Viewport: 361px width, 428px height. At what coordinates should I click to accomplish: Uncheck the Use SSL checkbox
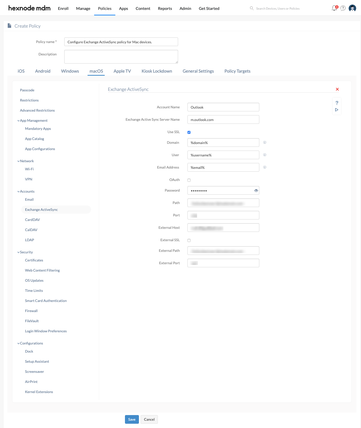point(189,132)
